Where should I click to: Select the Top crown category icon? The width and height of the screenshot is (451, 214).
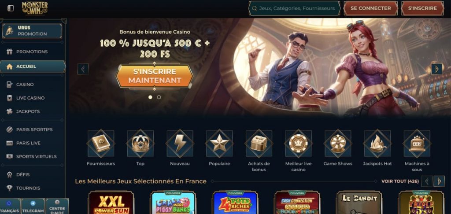point(140,143)
